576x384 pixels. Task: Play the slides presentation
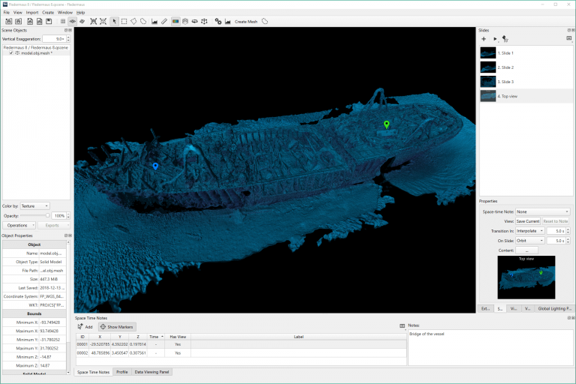click(x=495, y=38)
